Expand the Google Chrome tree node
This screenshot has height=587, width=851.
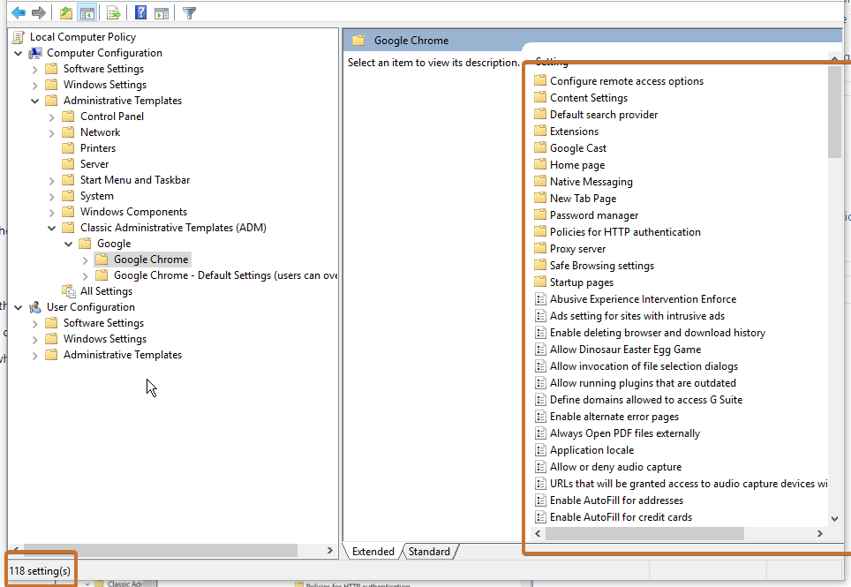[x=86, y=260]
